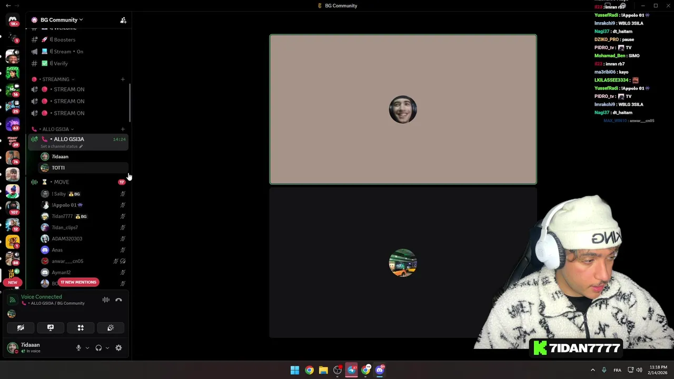Open the activities launcher icon
The height and width of the screenshot is (379, 674).
[x=81, y=328]
